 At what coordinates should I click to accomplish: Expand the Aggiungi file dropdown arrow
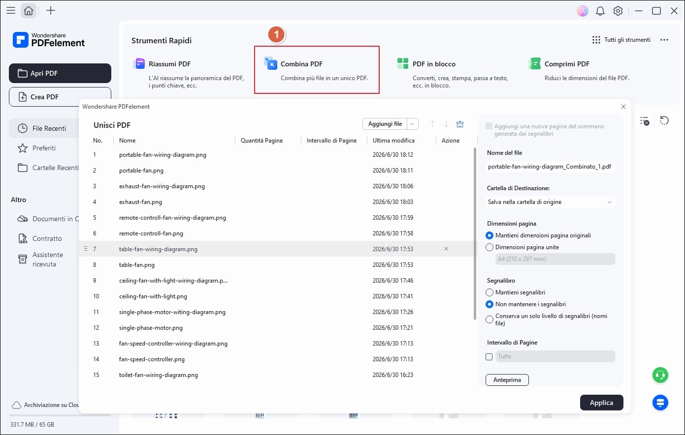click(x=413, y=124)
